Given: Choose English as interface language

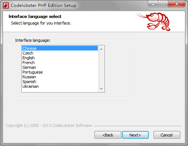Looking at the screenshot, I should [x=60, y=58].
